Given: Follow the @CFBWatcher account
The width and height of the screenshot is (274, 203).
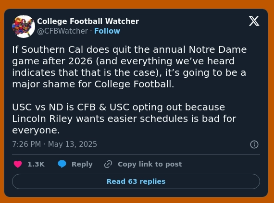Looking at the screenshot, I should pyautogui.click(x=107, y=31).
